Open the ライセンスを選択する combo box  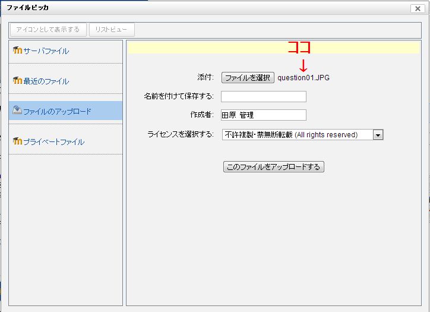tap(297, 135)
